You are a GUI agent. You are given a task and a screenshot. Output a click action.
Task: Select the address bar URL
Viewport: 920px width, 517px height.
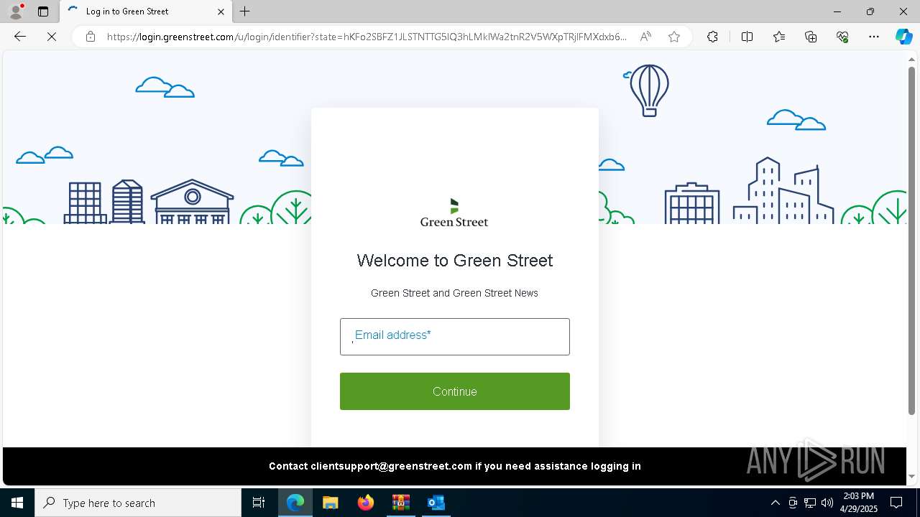(367, 37)
